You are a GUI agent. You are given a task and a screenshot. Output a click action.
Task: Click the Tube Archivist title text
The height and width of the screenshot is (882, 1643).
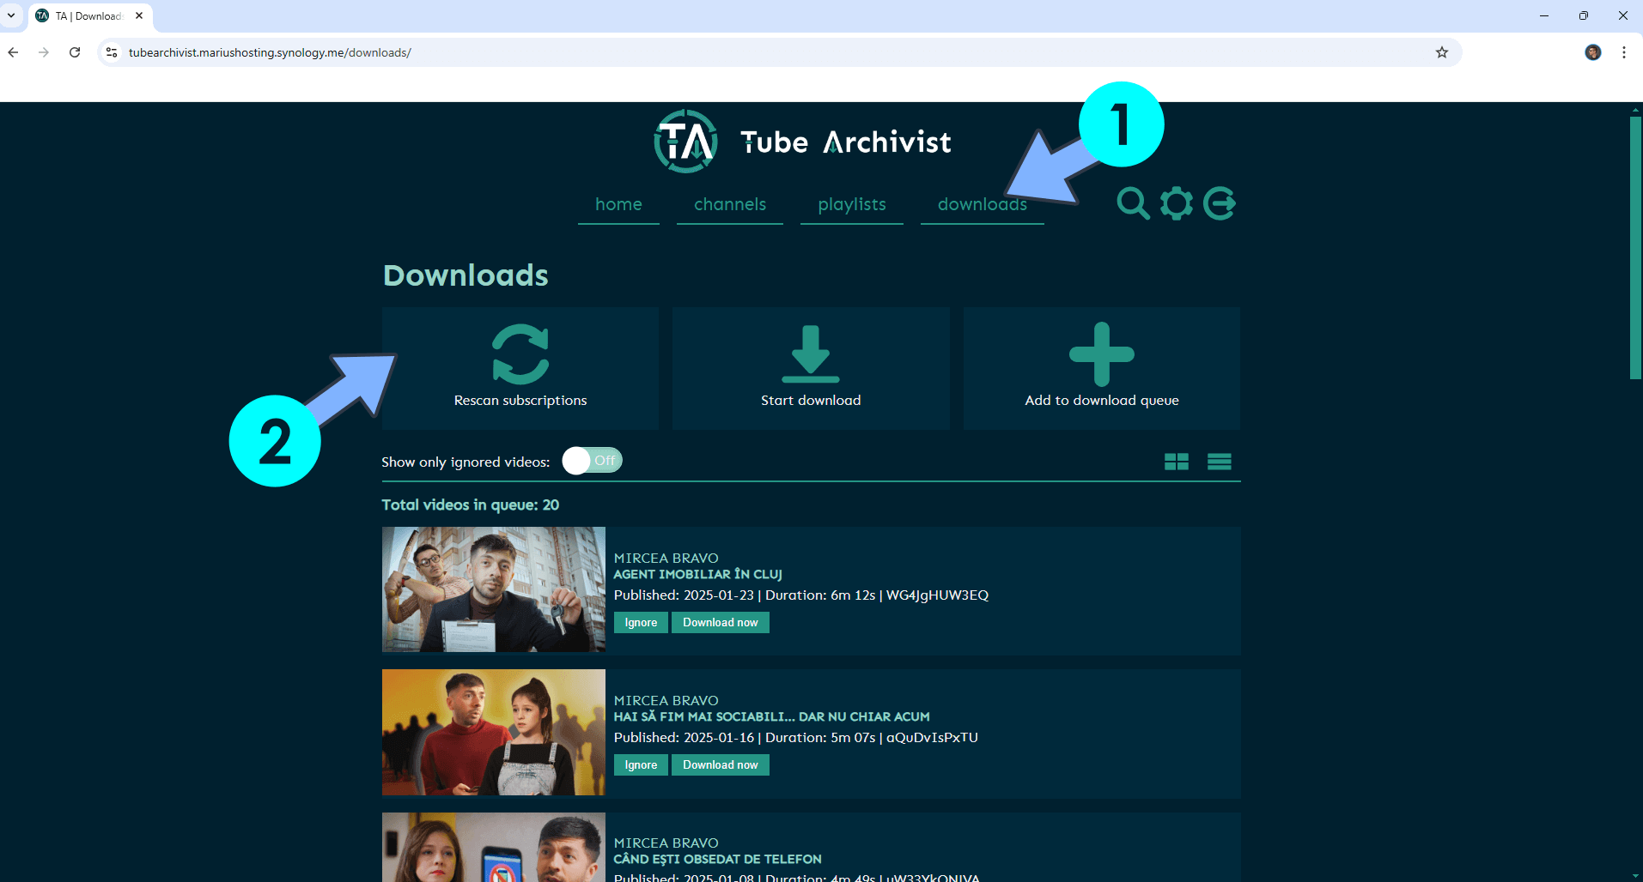click(x=846, y=142)
